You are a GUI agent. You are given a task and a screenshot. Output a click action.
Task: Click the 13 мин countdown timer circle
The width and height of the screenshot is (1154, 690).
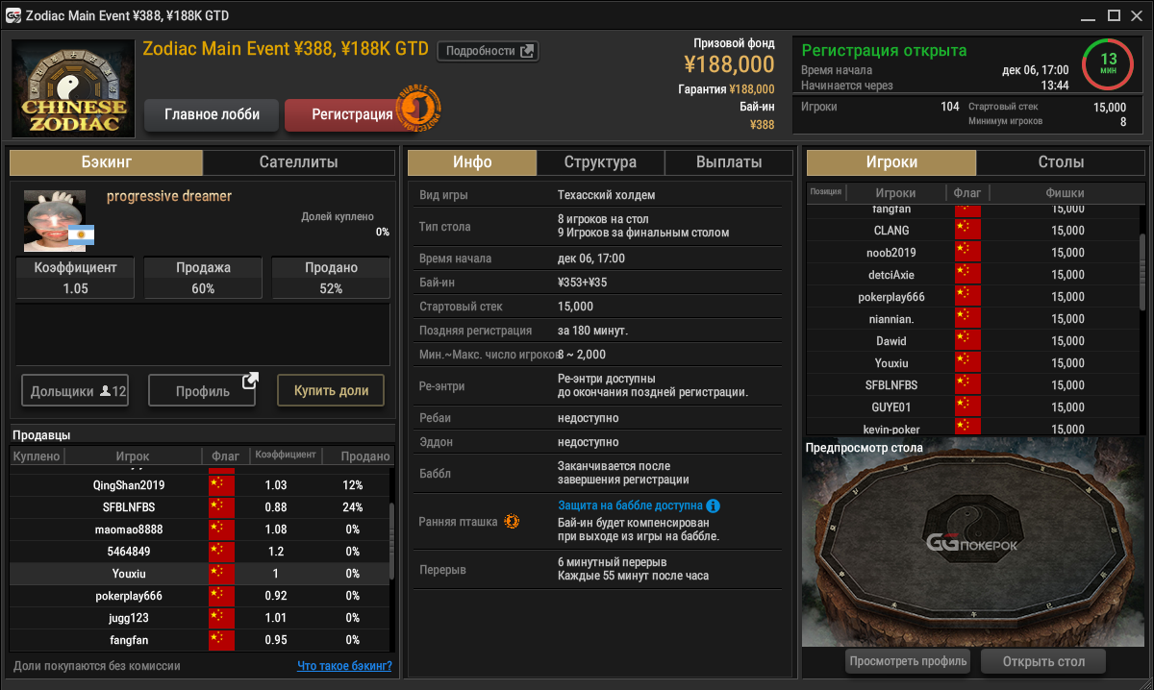[1109, 64]
